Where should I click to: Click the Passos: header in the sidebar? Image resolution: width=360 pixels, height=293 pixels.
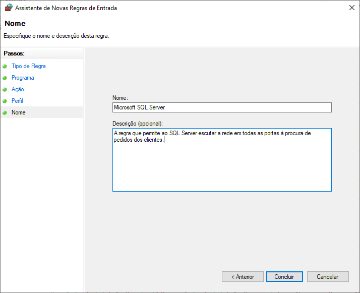(x=14, y=53)
